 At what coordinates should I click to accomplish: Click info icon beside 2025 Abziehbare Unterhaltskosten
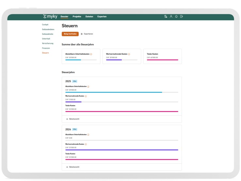(88, 87)
